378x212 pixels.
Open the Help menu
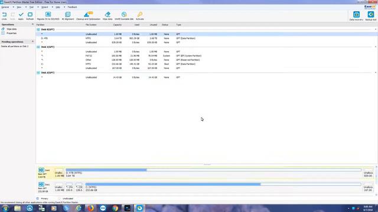click(x=58, y=7)
